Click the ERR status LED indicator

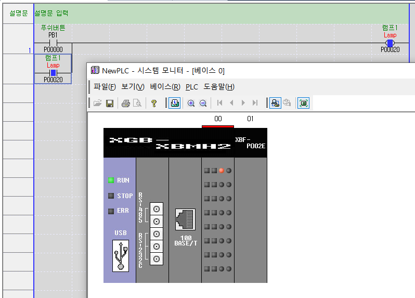[x=111, y=211]
